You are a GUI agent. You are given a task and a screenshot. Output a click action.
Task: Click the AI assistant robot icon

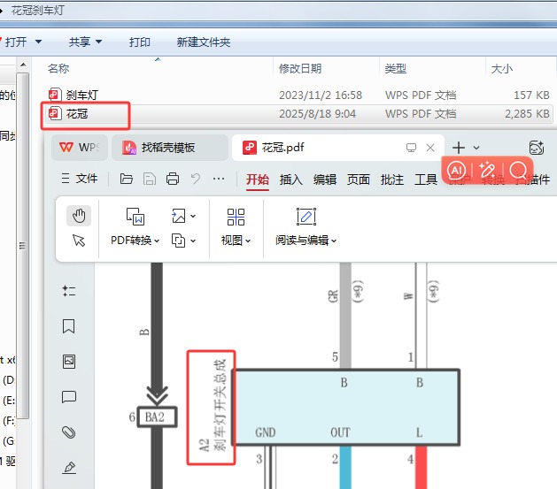[x=537, y=148]
